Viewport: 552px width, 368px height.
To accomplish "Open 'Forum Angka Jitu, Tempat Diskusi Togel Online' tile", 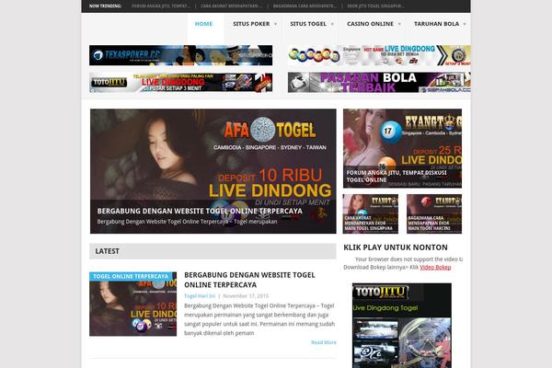I will click(402, 148).
